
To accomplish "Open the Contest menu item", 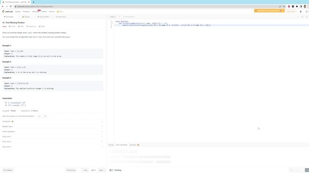I will (x=44, y=12).
